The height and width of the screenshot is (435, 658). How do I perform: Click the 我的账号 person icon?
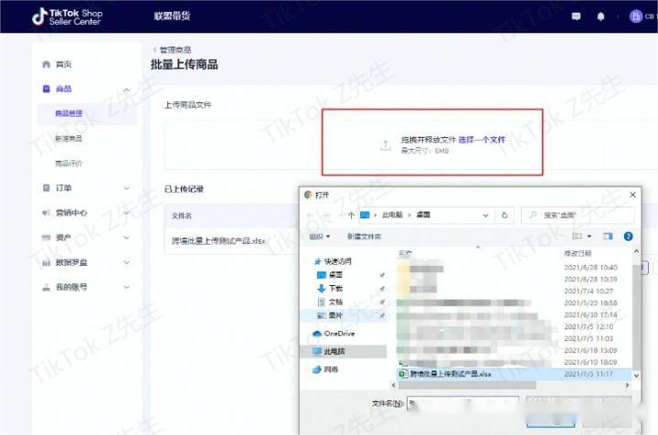pyautogui.click(x=47, y=287)
